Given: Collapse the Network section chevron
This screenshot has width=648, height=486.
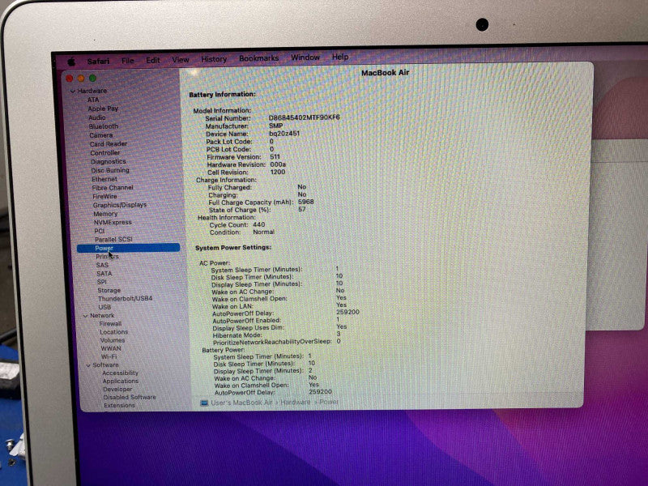Looking at the screenshot, I should coord(86,316).
